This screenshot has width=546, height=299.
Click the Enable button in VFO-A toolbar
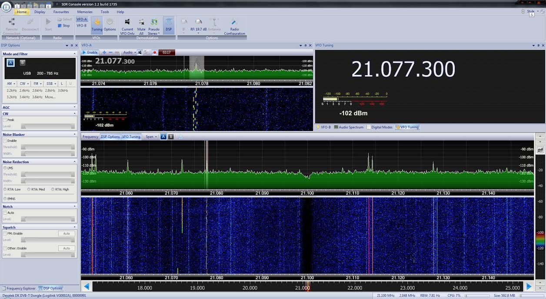pyautogui.click(x=90, y=52)
